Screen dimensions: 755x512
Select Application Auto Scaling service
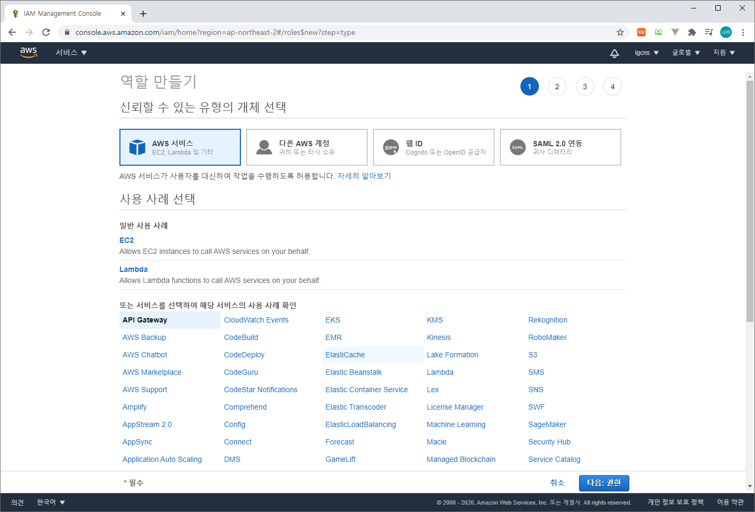(162, 459)
